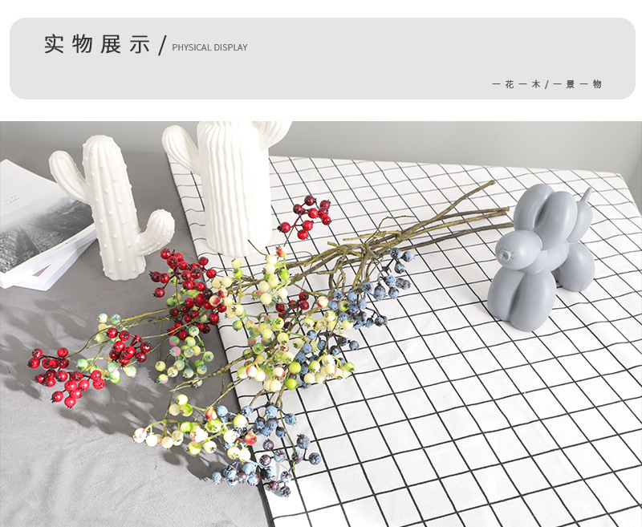Click the PHYSICAL DISPLAY caption
This screenshot has height=527, width=642.
[209, 47]
